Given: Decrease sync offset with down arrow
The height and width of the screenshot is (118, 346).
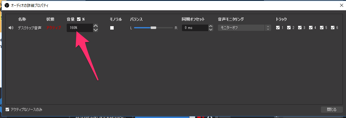Looking at the screenshot, I should 211,30.
